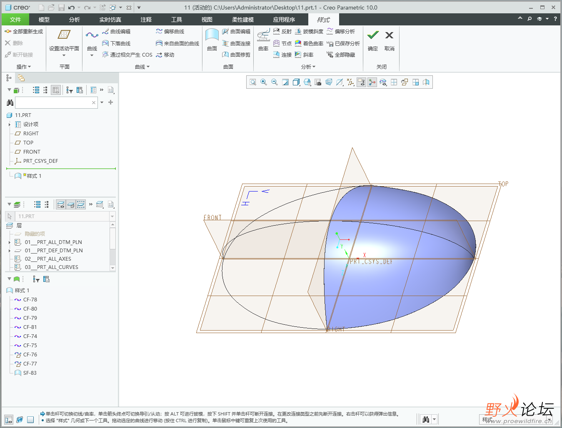The image size is (562, 428).
Task: Click the saved view camera icon
Action: [x=318, y=82]
